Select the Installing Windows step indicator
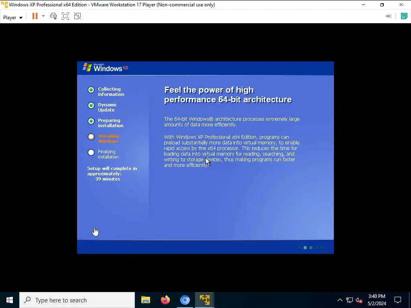This screenshot has height=308, width=411. point(91,137)
